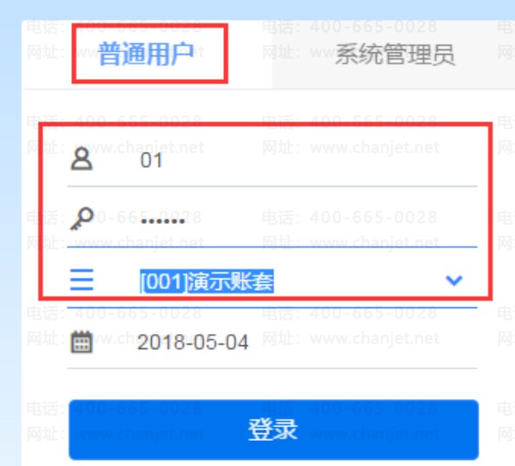This screenshot has height=466, width=515.
Task: Click the user silhouette icon beside username
Action: click(x=82, y=159)
